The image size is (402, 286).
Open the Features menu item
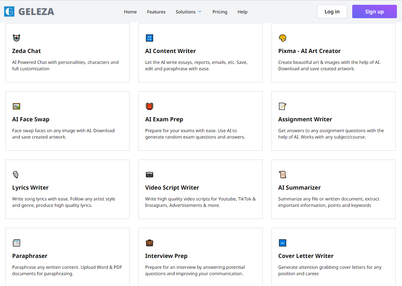click(x=156, y=12)
